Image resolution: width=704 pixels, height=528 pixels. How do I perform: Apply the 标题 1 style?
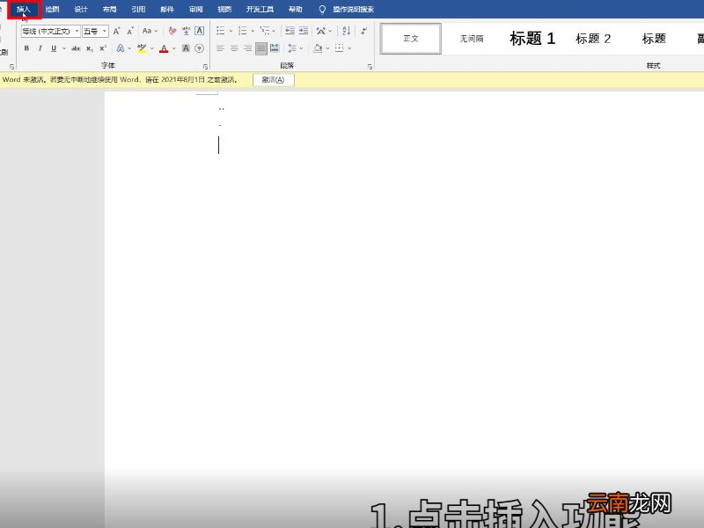tap(532, 38)
